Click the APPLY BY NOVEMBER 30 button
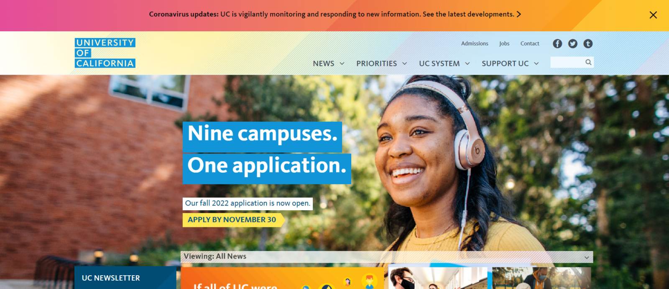The height and width of the screenshot is (289, 669). pos(232,220)
